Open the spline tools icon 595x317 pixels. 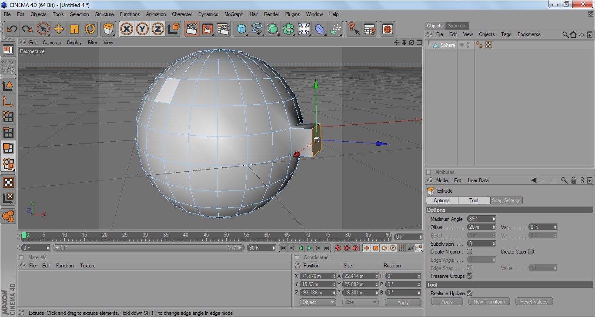[x=257, y=29]
